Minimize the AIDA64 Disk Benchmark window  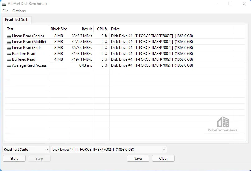tap(216, 4)
